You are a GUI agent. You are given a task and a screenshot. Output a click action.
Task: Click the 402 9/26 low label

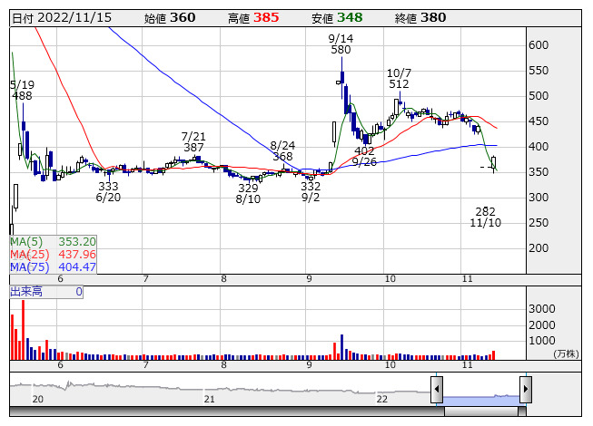point(364,157)
